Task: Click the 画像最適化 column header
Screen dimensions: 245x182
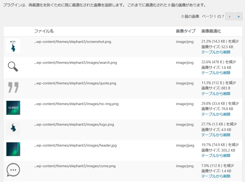Action: [211, 31]
